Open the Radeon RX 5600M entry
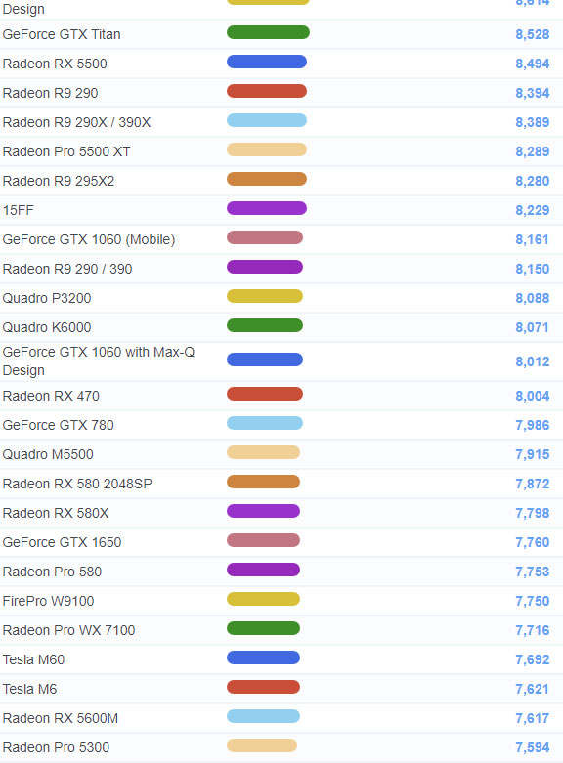This screenshot has height=763, width=563. 61,718
